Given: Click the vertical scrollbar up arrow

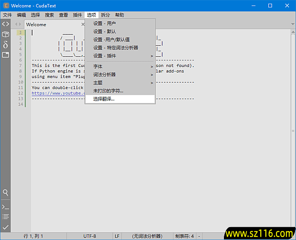Looking at the screenshot, I should pos(292,32).
